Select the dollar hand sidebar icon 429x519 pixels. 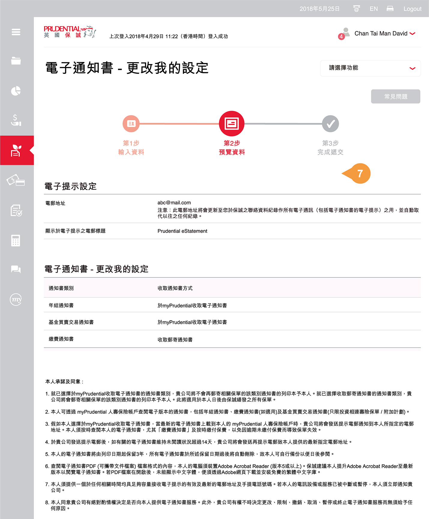pos(16,120)
